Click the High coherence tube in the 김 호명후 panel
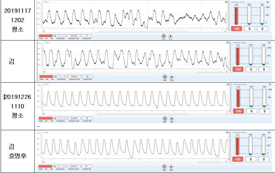The height and width of the screenshot is (173, 275). (x=264, y=146)
